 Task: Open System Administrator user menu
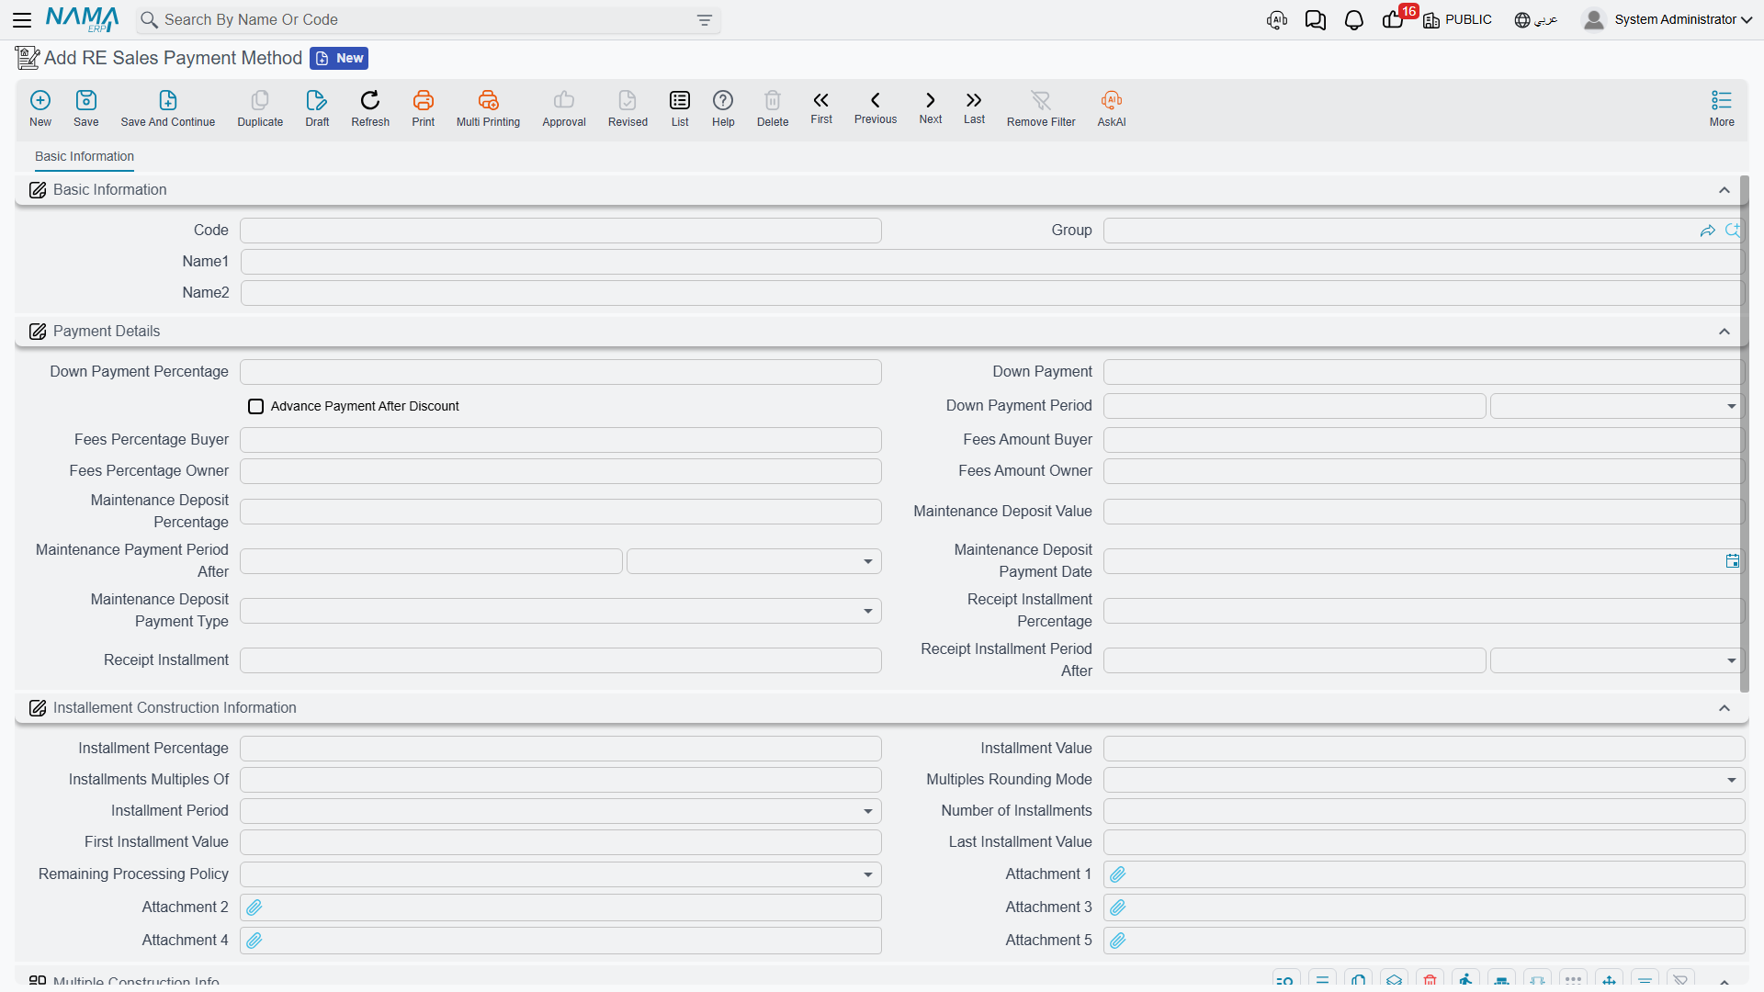1668,19
